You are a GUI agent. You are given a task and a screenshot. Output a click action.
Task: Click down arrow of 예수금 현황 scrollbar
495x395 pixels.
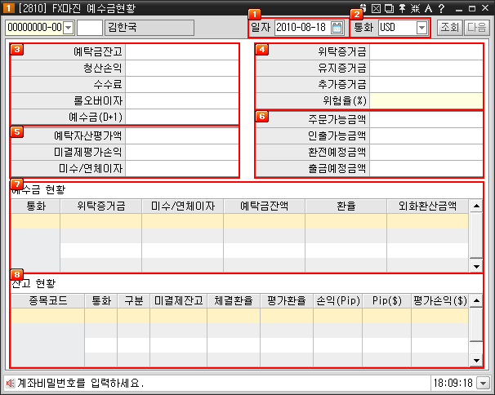pos(476,266)
